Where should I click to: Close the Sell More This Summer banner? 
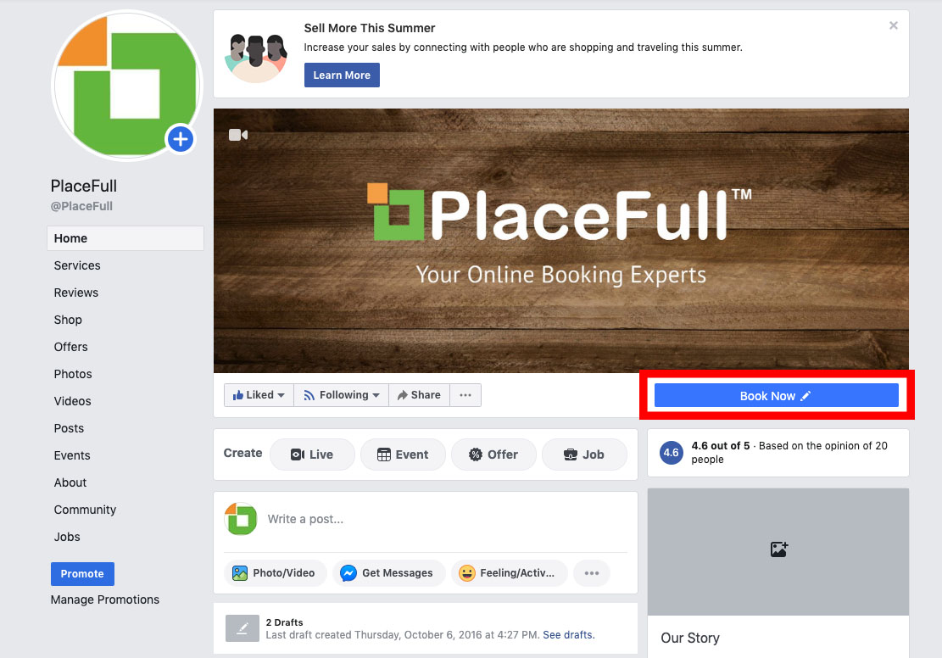[894, 25]
